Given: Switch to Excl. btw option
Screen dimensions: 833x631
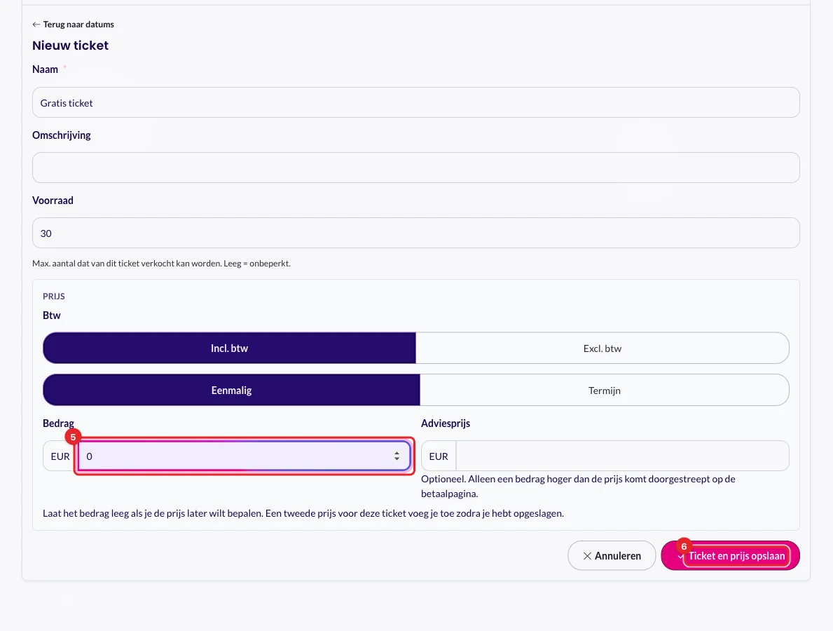Looking at the screenshot, I should pyautogui.click(x=603, y=348).
